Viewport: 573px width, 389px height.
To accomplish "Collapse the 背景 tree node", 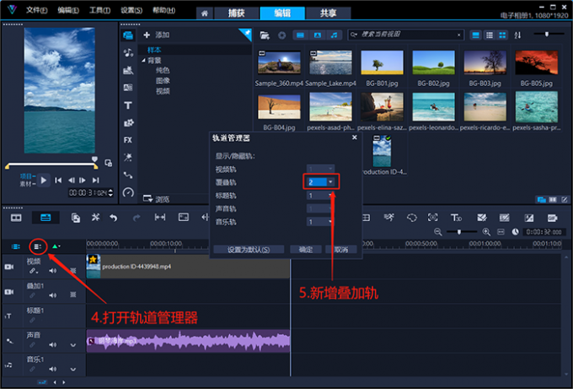I will (143, 61).
